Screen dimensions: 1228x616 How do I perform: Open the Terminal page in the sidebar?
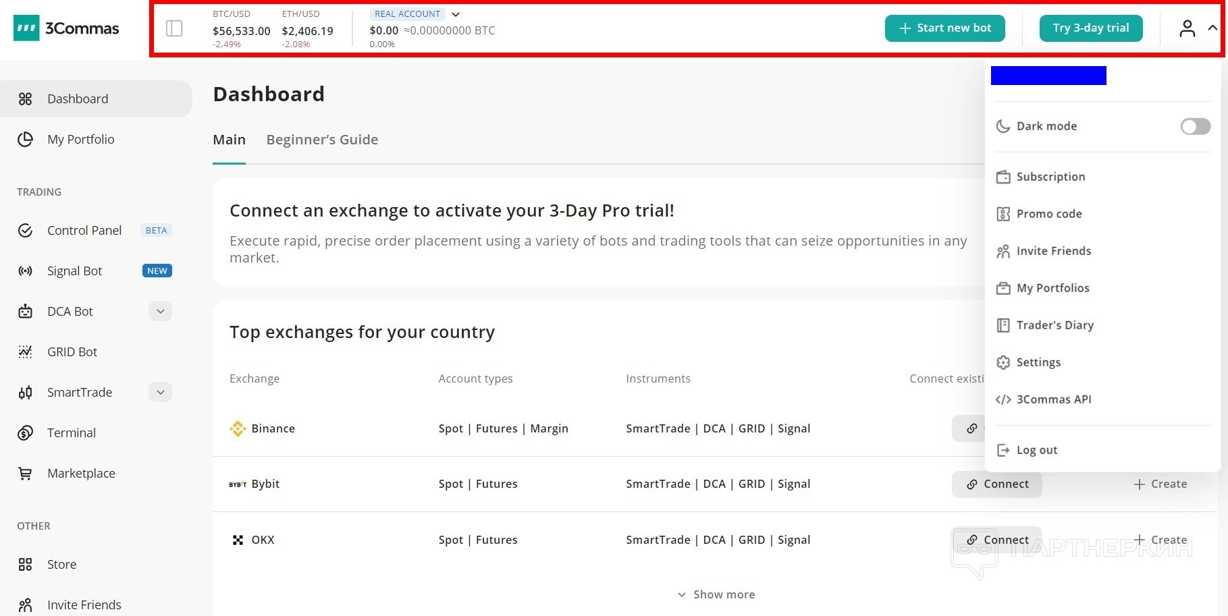click(72, 433)
